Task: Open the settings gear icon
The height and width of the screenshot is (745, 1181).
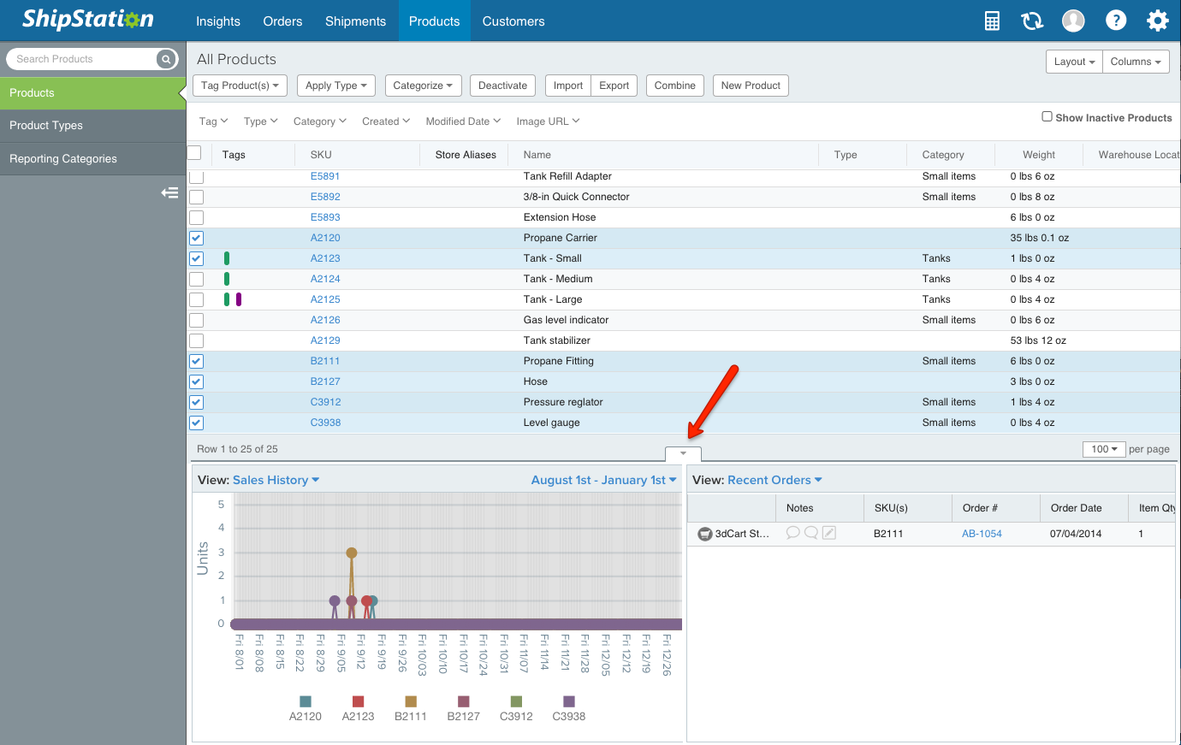Action: [1157, 21]
